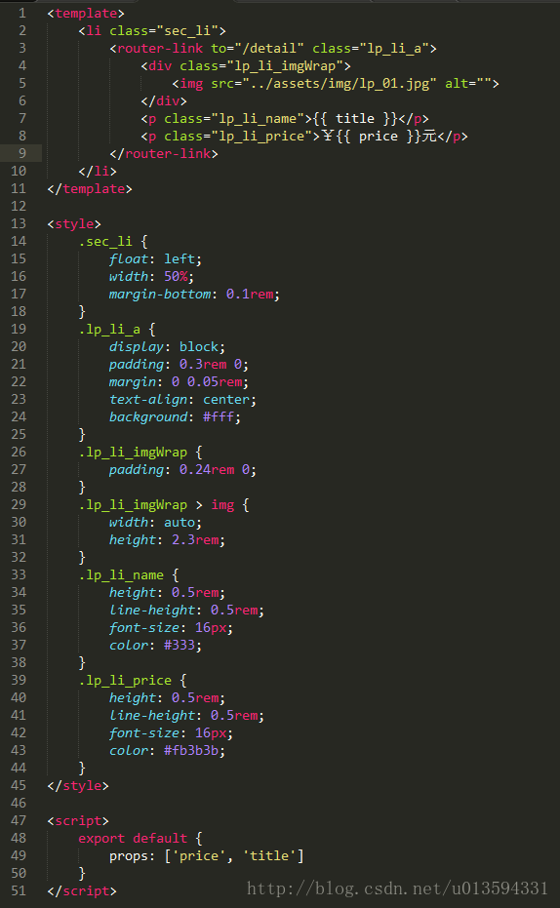
Task: Select the .sec_li selector on line 14
Action: click(105, 242)
